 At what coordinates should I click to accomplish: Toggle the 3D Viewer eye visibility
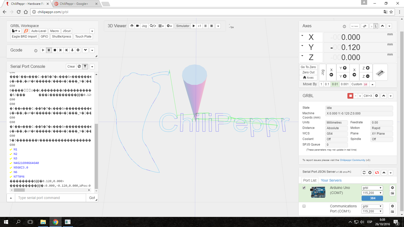pyautogui.click(x=132, y=26)
